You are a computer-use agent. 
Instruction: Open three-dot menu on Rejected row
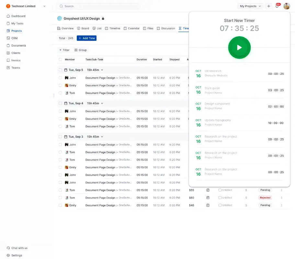point(281,198)
